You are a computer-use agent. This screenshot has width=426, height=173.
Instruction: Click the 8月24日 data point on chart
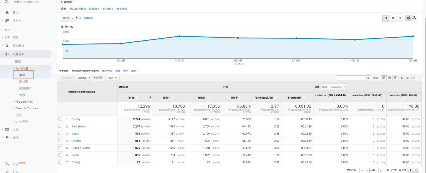pyautogui.click(x=179, y=36)
